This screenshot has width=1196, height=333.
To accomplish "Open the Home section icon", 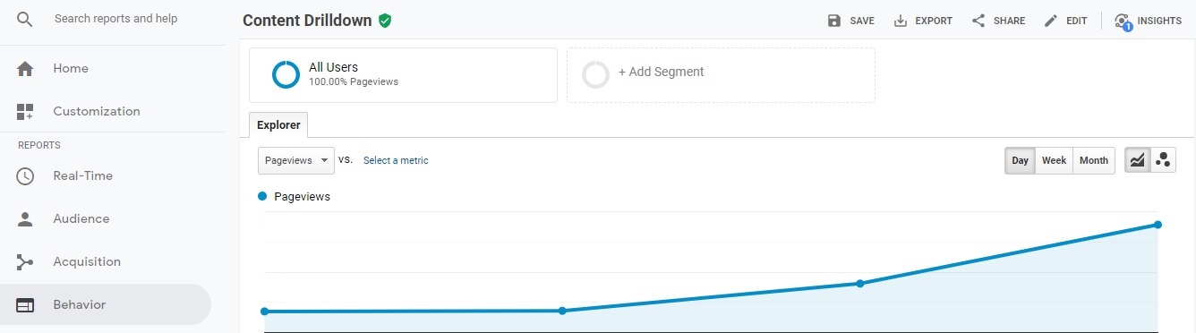I will (25, 69).
